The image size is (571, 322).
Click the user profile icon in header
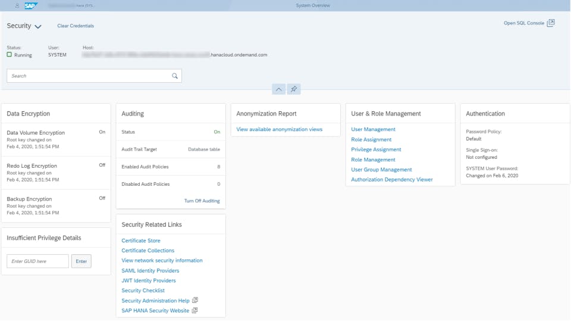point(17,5)
